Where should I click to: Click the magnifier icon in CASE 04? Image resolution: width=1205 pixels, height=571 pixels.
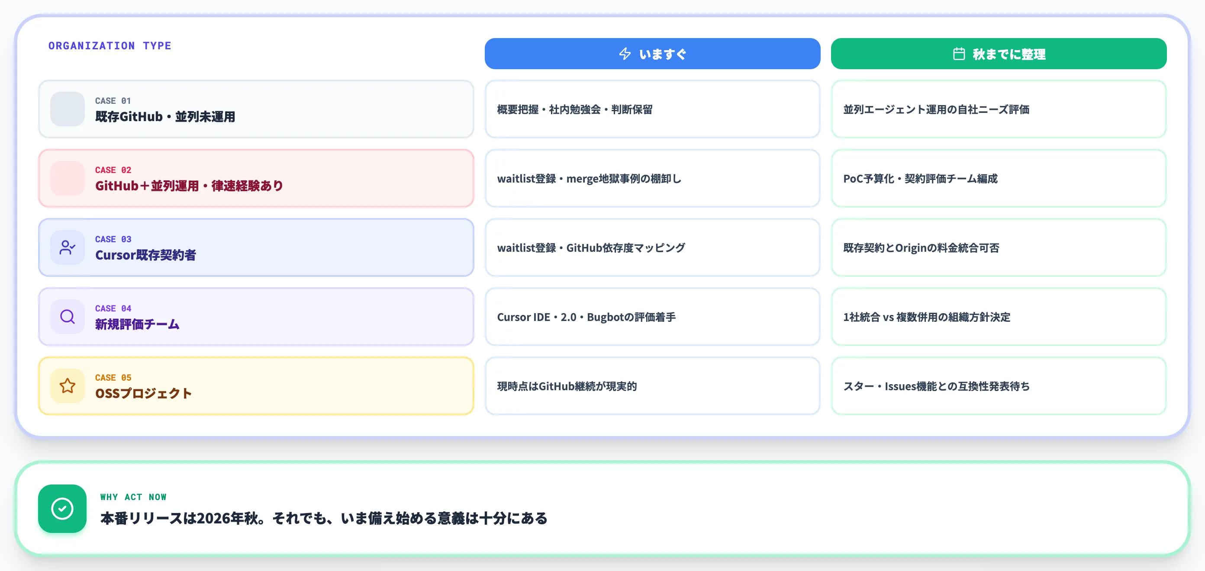[x=68, y=317]
